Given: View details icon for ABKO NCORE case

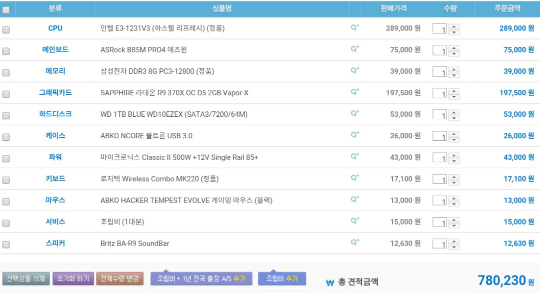Looking at the screenshot, I should (354, 135).
